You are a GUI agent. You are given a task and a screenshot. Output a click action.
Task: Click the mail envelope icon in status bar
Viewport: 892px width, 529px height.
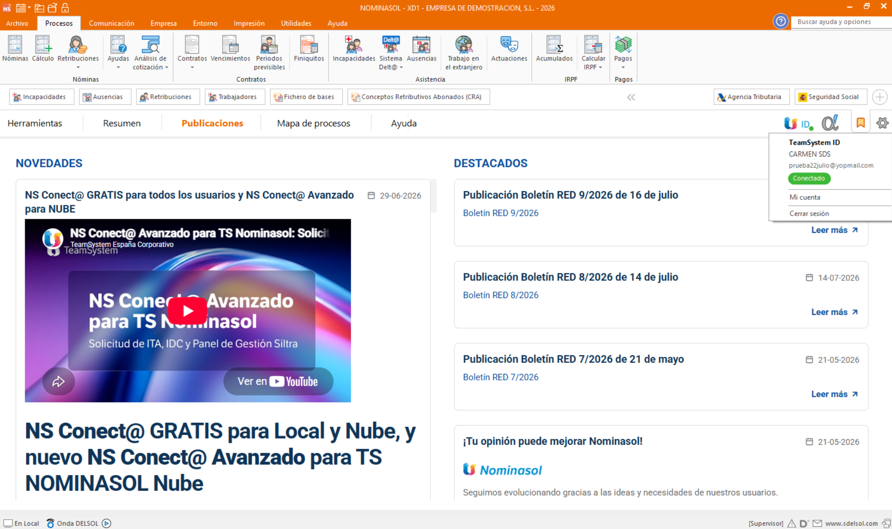(x=817, y=523)
